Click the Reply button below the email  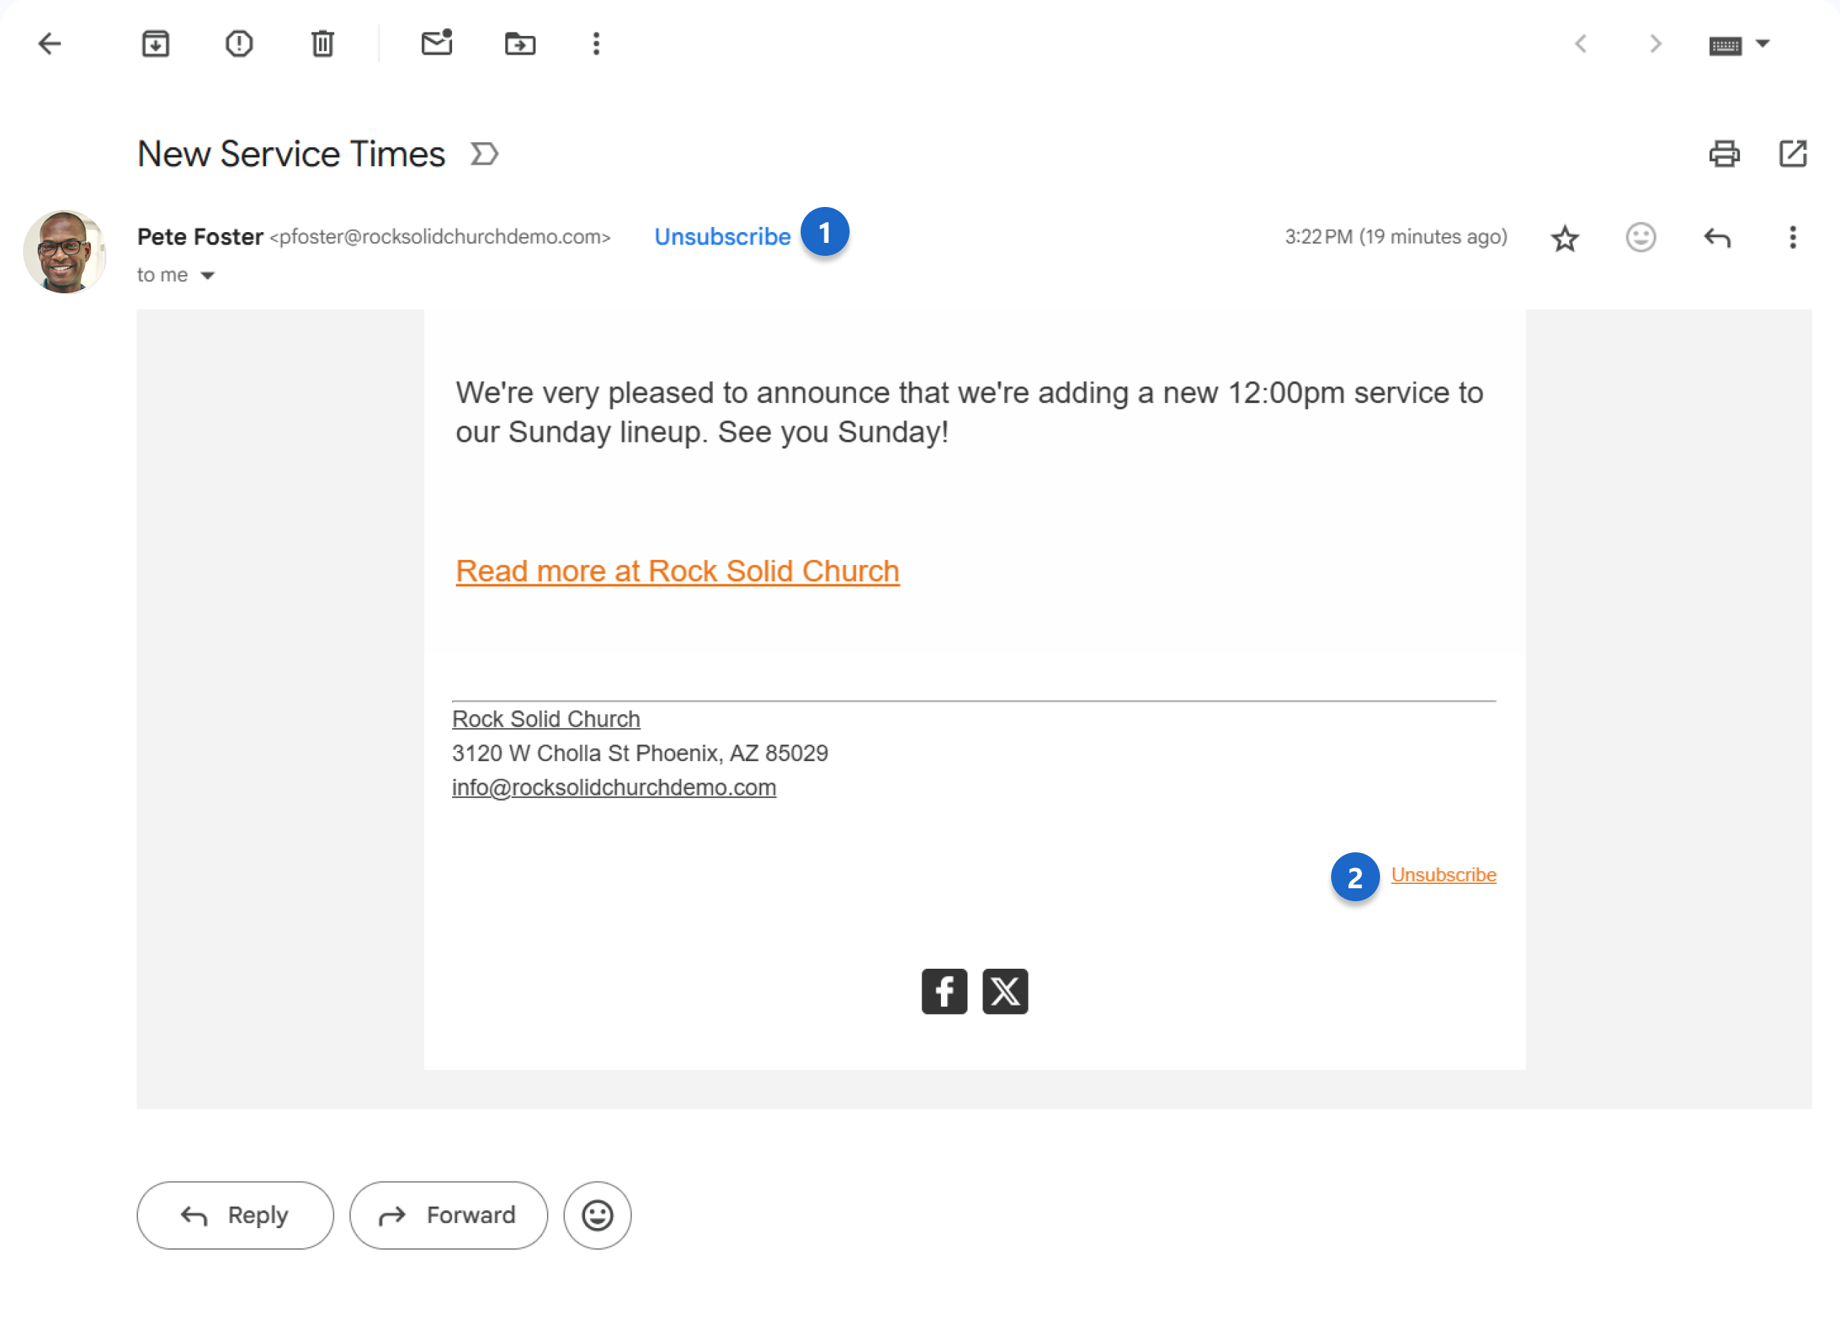tap(235, 1215)
